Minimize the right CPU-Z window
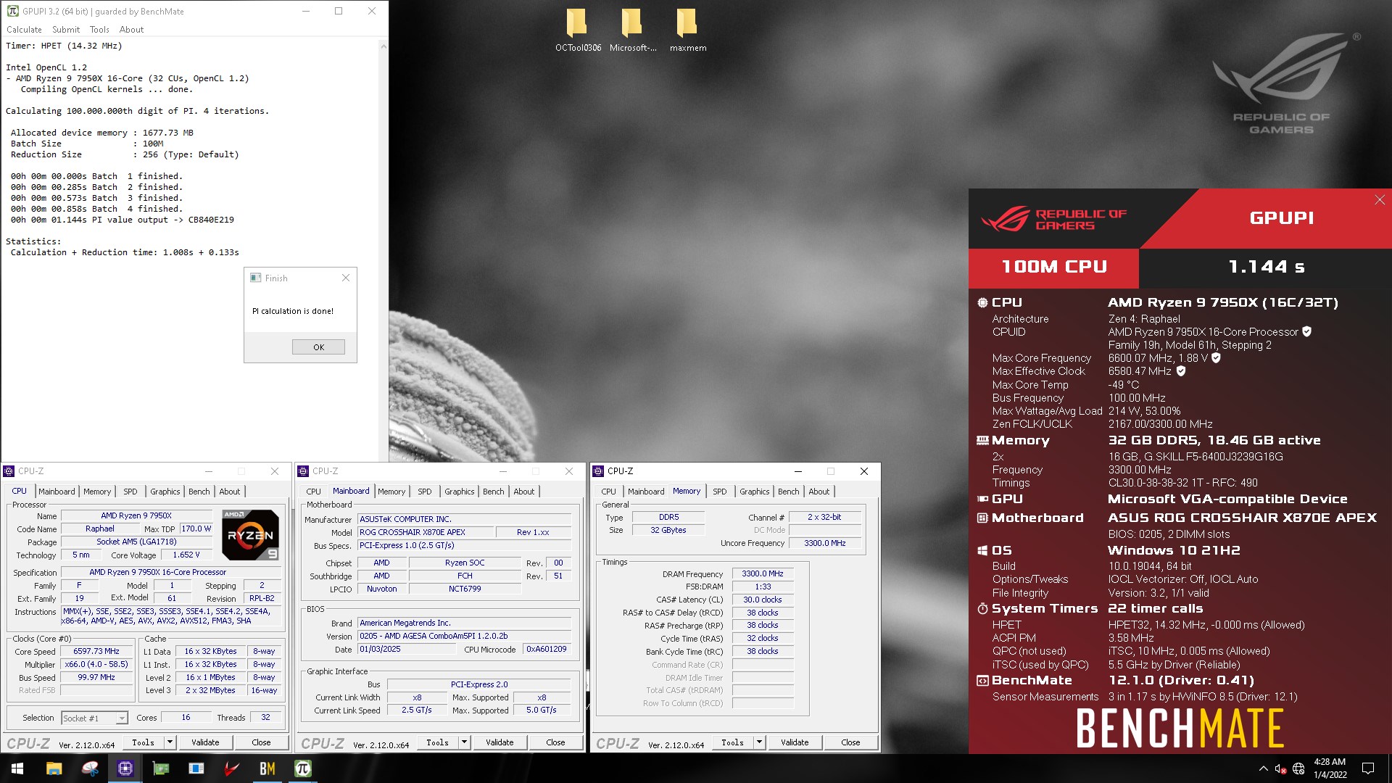This screenshot has height=783, width=1392. pos(797,471)
